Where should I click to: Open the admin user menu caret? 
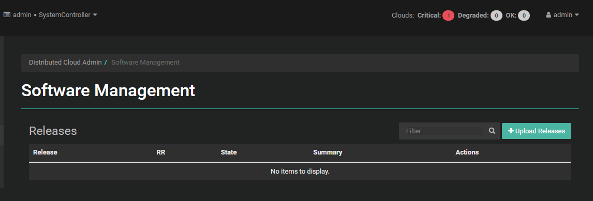pyautogui.click(x=577, y=15)
